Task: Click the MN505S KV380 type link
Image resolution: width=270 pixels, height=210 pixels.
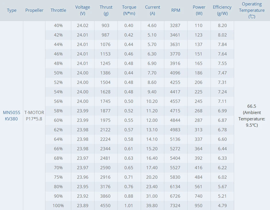Action: pos(11,116)
